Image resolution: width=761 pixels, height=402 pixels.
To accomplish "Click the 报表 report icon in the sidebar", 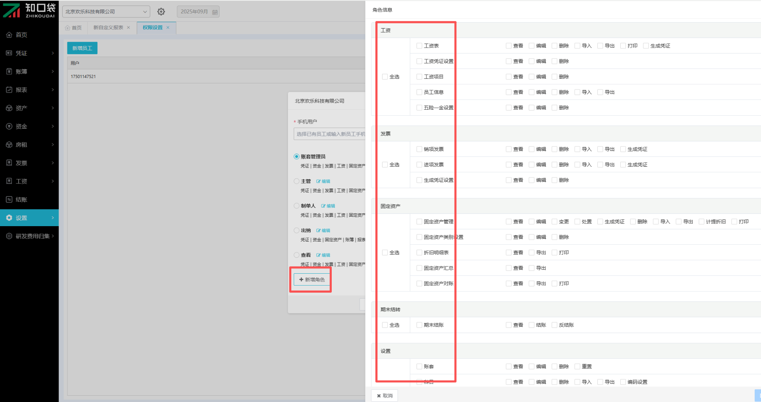I will point(9,90).
